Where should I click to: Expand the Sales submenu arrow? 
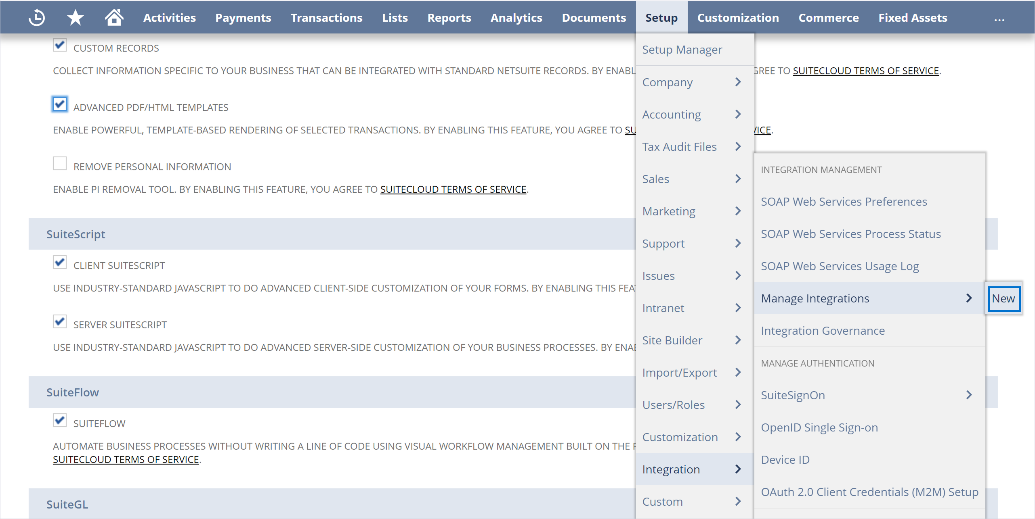[738, 179]
